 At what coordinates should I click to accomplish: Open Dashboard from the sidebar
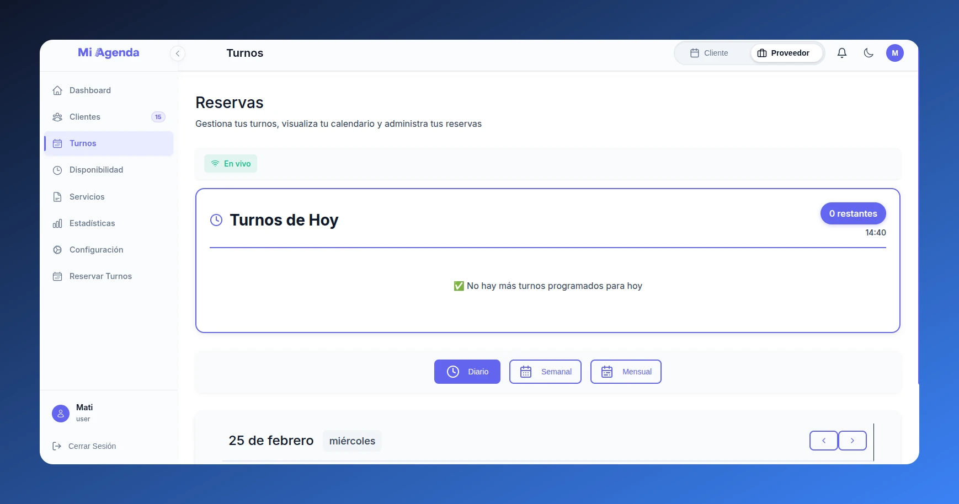109,90
